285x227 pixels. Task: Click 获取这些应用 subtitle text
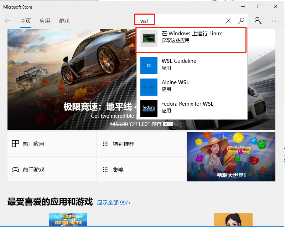pyautogui.click(x=175, y=40)
